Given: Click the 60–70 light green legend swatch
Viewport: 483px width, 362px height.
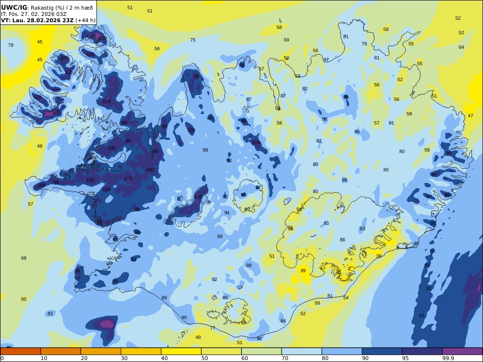Looking at the screenshot, I should (261, 351).
